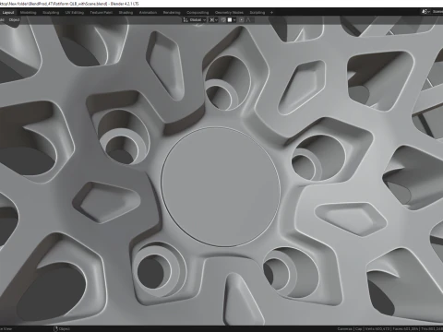This screenshot has height=332, width=443.
Task: Open the transform pivot point dropdown
Action: 213,20
